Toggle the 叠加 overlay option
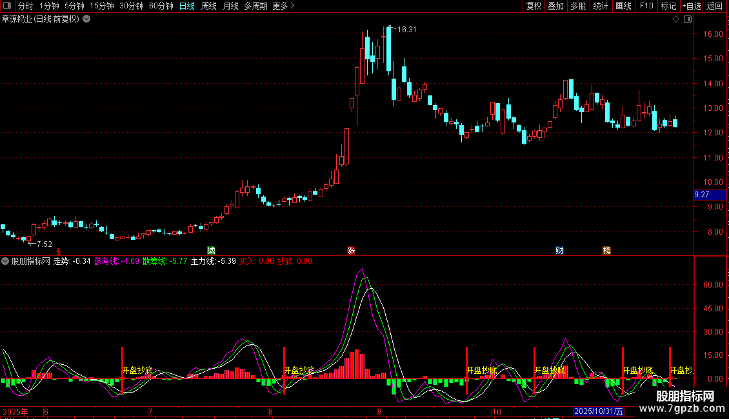Screen dimensions: 729x419 [x=555, y=6]
